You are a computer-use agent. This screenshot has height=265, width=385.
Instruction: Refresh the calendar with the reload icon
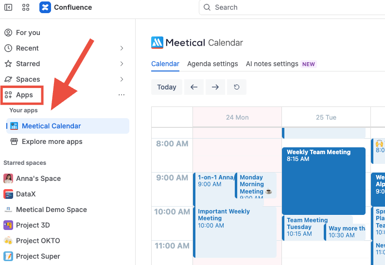click(237, 87)
